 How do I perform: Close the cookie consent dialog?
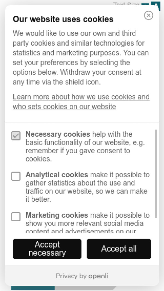click(148, 15)
